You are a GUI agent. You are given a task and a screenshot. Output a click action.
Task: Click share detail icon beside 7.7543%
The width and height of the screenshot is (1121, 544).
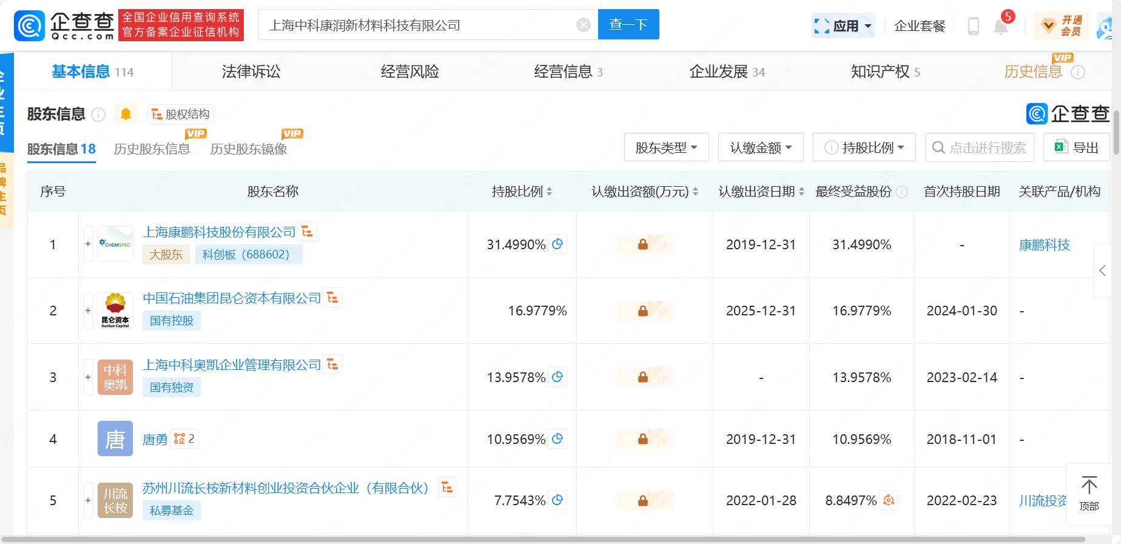pyautogui.click(x=557, y=500)
